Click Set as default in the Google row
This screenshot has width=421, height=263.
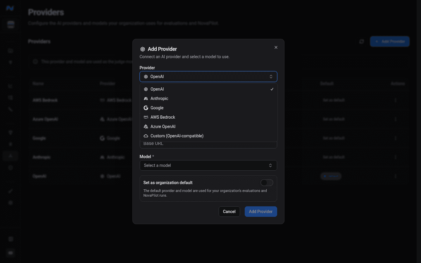coord(334,138)
